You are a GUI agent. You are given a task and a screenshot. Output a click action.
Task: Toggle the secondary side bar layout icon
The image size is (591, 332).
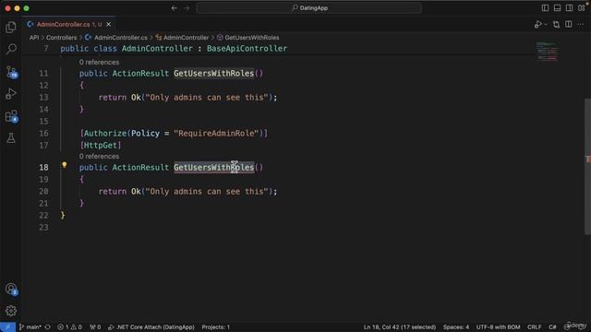(569, 8)
